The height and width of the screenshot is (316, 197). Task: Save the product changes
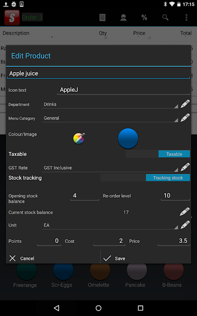(x=145, y=258)
